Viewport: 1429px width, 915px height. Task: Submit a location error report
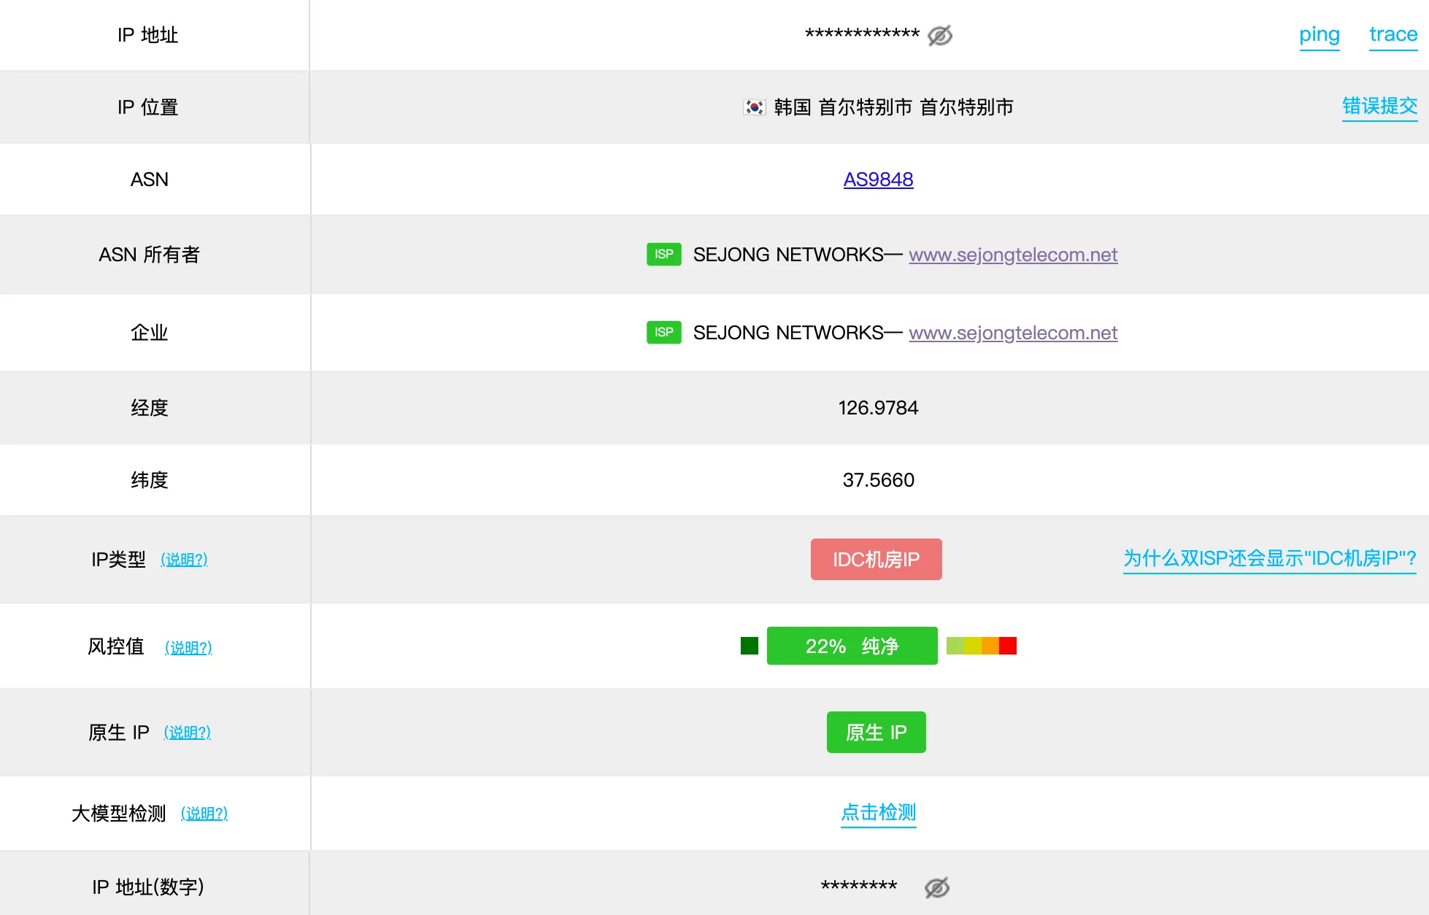click(1379, 107)
